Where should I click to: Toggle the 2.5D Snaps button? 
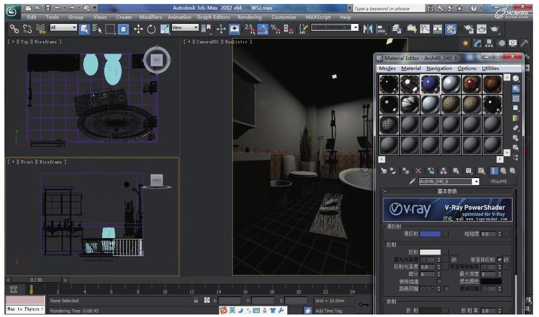(249, 29)
